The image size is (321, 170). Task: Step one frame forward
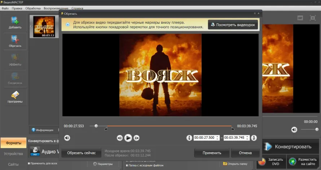pyautogui.click(x=137, y=138)
